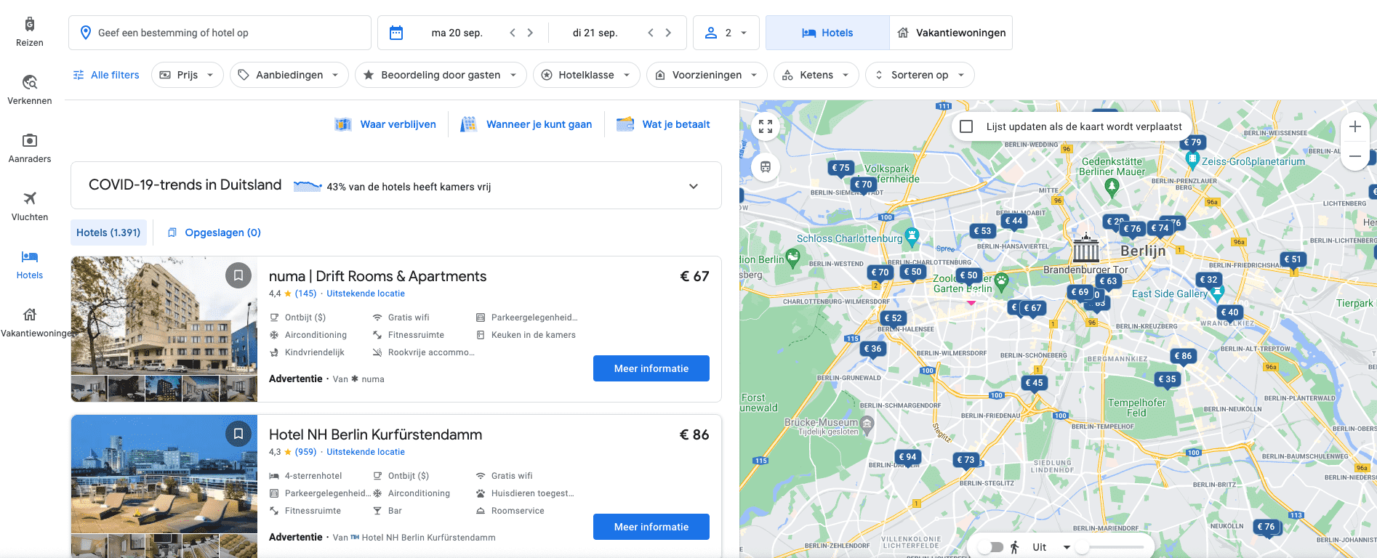Go to previous check-in date

pos(513,33)
